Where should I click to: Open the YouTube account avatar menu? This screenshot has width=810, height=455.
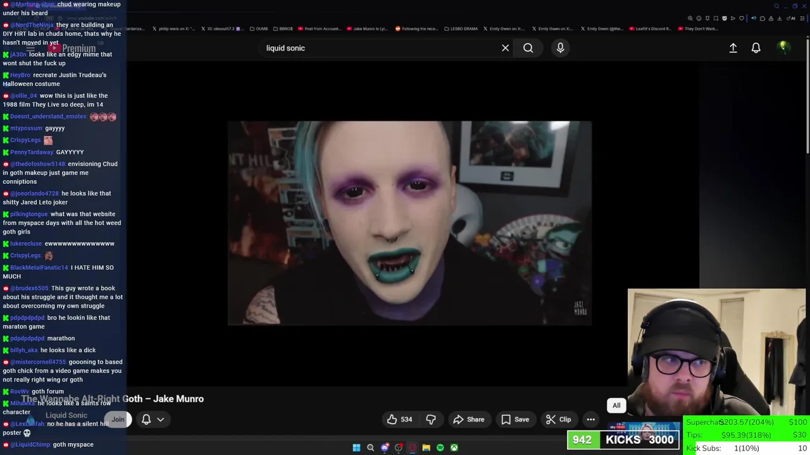[x=783, y=47]
